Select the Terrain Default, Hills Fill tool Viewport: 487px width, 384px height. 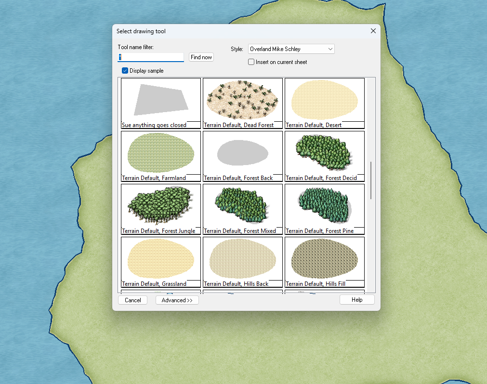coord(324,262)
